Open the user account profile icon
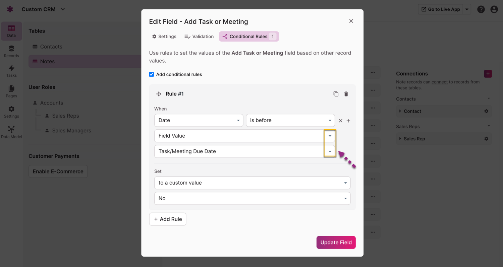The width and height of the screenshot is (503, 267). point(494,9)
